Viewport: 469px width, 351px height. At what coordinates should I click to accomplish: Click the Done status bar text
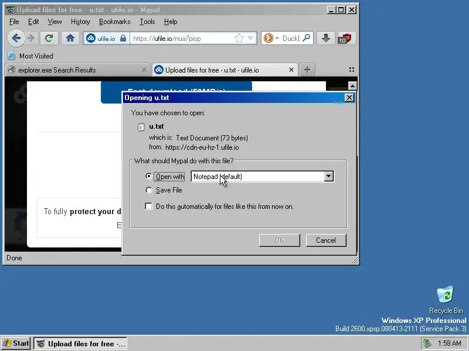14,258
